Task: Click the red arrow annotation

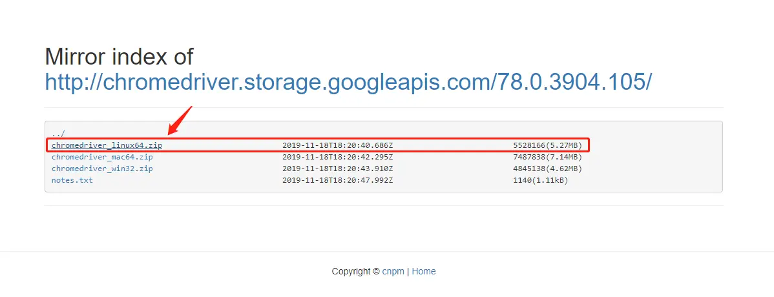Action: click(x=180, y=120)
